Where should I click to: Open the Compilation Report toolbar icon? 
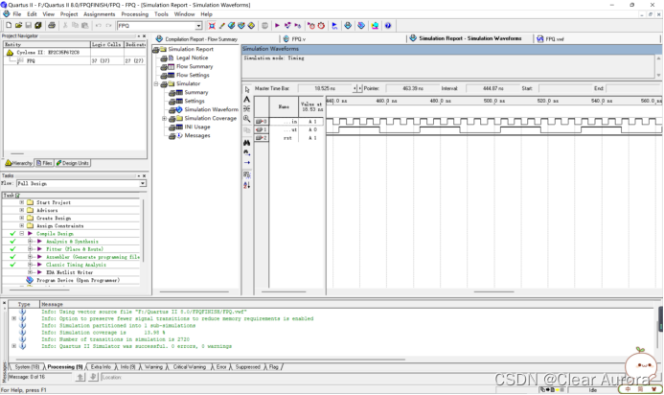[348, 26]
